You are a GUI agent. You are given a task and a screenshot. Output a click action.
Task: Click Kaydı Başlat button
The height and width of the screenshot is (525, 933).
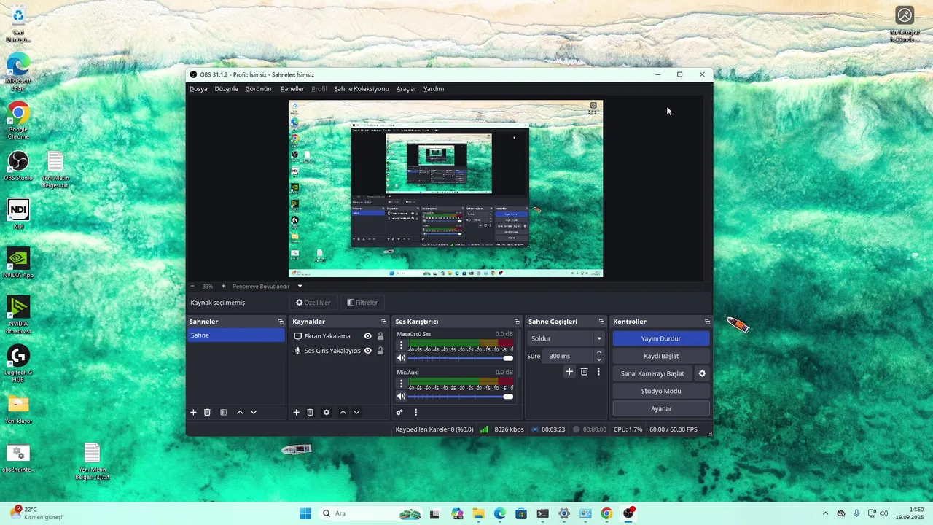661,356
